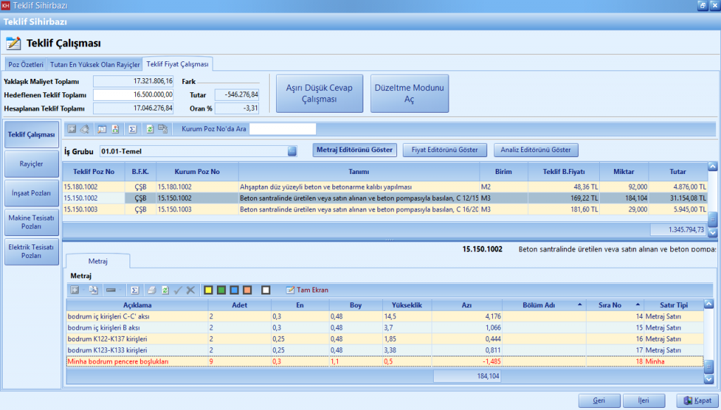Click the add row icon in Metraj toolbar
The height and width of the screenshot is (410, 721).
pyautogui.click(x=75, y=290)
